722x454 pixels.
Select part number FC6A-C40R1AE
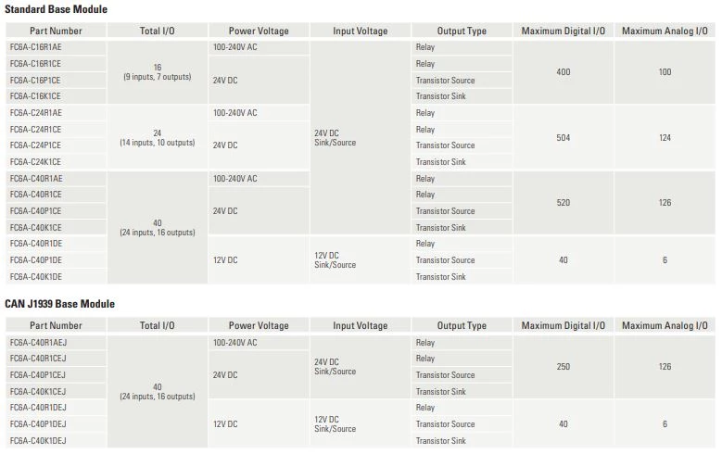pos(35,179)
